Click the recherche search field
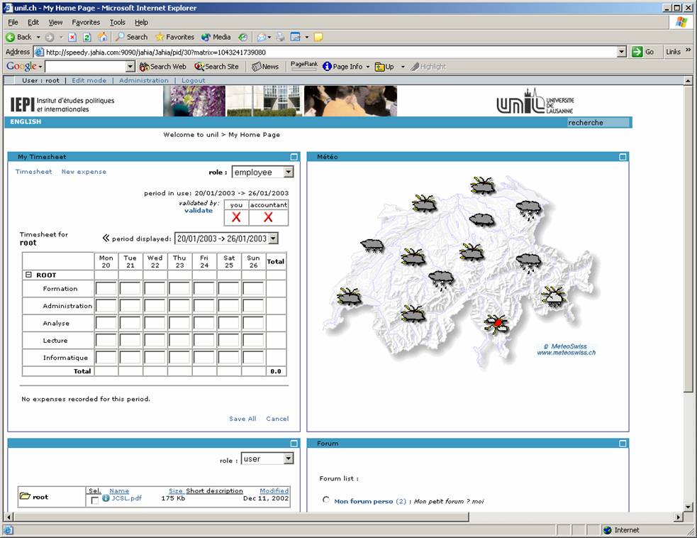This screenshot has height=538, width=697. [597, 122]
